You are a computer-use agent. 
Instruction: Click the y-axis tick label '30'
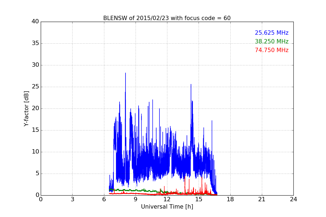[x=35, y=65]
